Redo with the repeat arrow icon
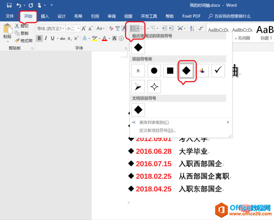This screenshot has width=274, height=220. pos(31,5)
